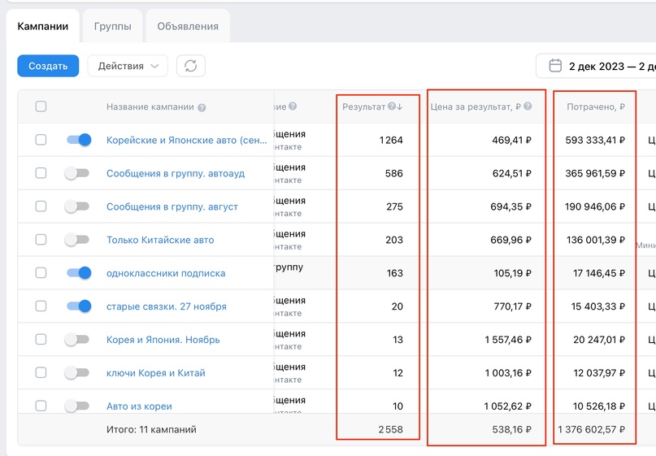Click result value 586

click(393, 173)
